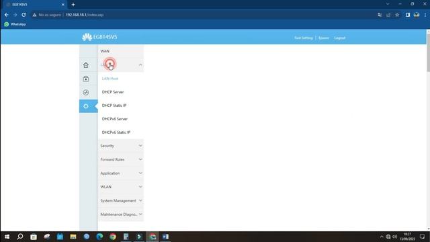Go back using browser back arrow
This screenshot has width=430, height=242.
6,15
